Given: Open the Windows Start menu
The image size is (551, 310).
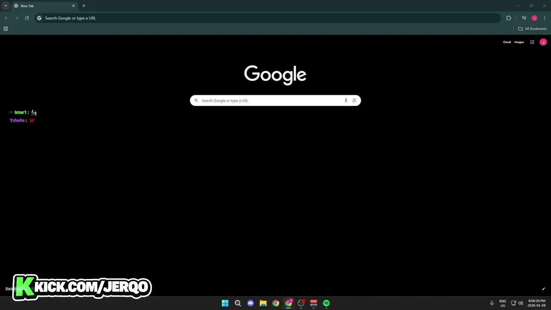Looking at the screenshot, I should pyautogui.click(x=225, y=303).
